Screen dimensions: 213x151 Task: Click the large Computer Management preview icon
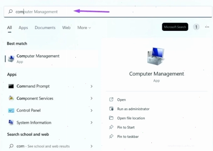pos(156,56)
